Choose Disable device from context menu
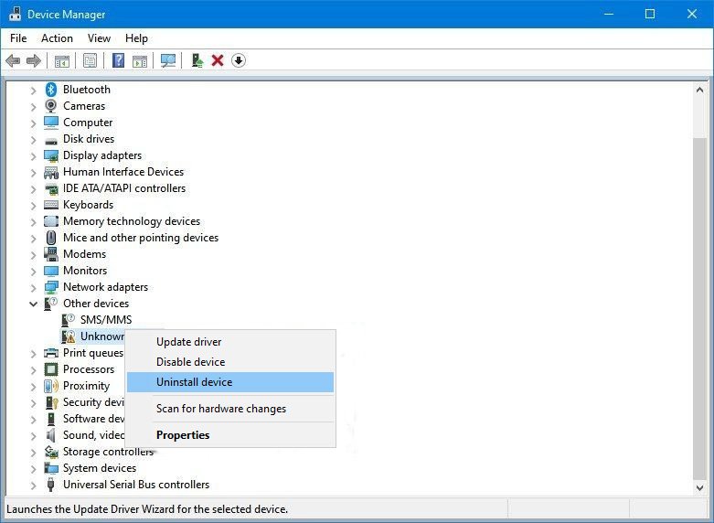 coord(230,362)
